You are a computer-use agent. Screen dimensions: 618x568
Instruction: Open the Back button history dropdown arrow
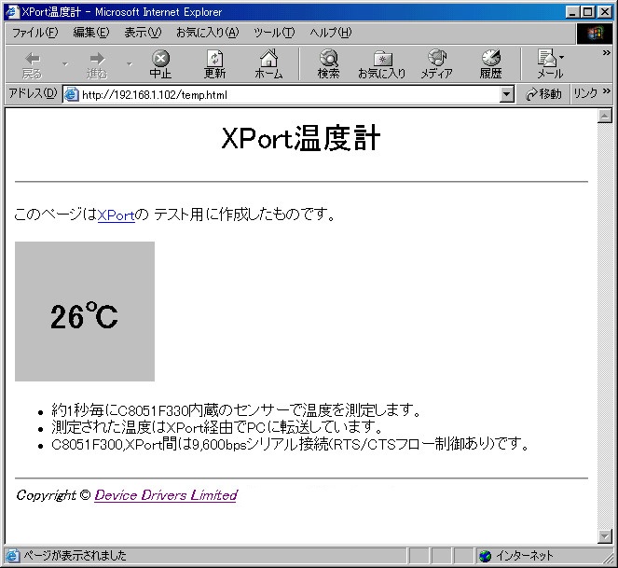(x=65, y=64)
